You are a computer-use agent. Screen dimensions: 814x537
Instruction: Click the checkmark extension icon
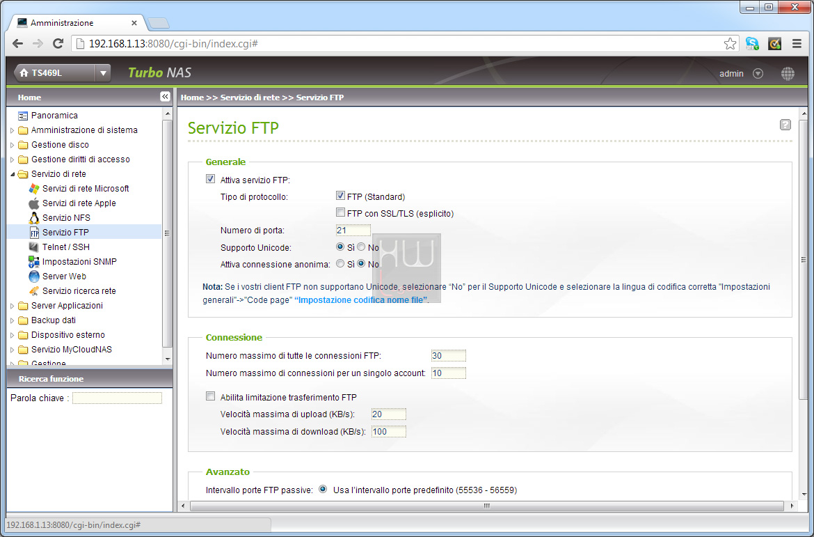tap(774, 44)
